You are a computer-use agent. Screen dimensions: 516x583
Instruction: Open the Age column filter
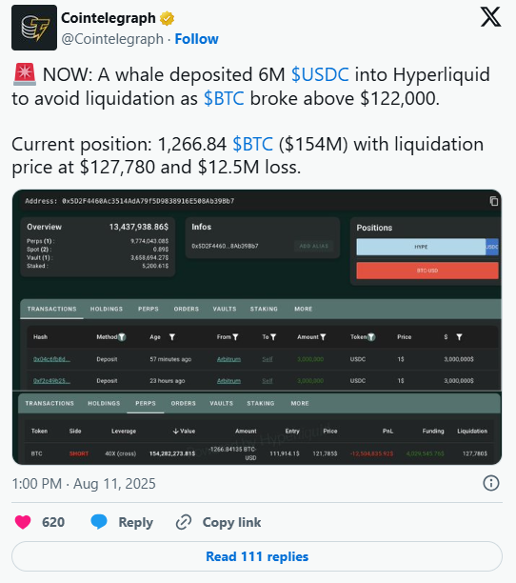(x=172, y=337)
